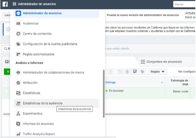The height and width of the screenshot is (138, 196).
Task: Check the draft campaign row checkbox
Action: (7, 91)
